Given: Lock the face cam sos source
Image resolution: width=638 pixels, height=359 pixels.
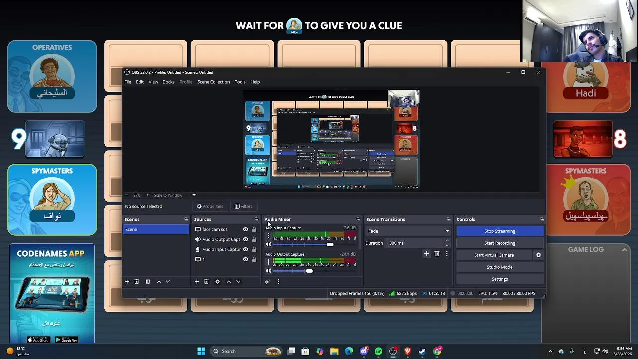Looking at the screenshot, I should click(x=254, y=229).
